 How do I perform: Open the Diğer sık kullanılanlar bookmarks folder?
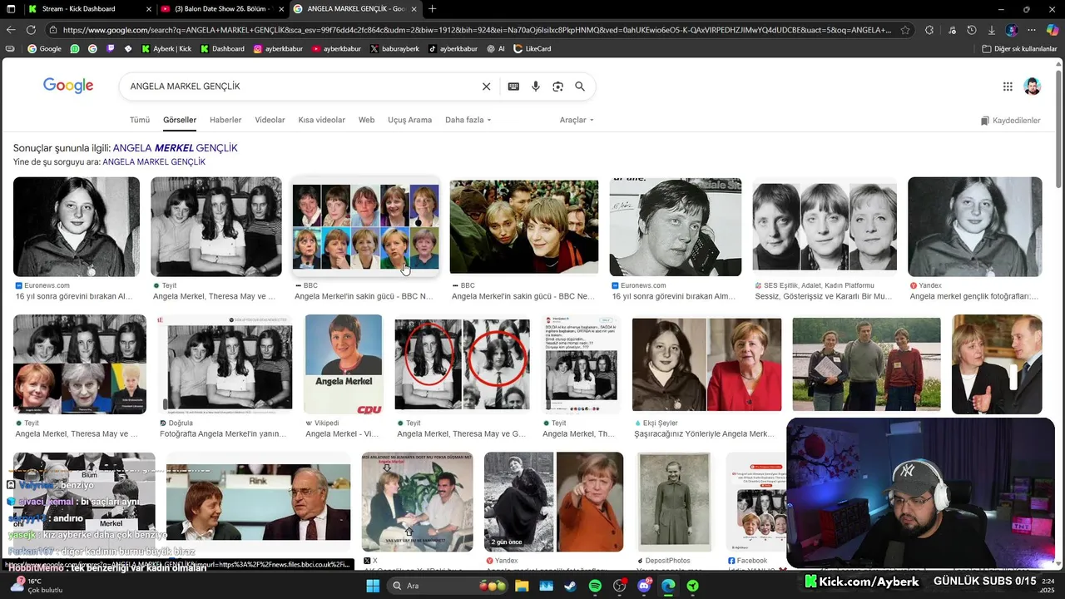point(1019,49)
